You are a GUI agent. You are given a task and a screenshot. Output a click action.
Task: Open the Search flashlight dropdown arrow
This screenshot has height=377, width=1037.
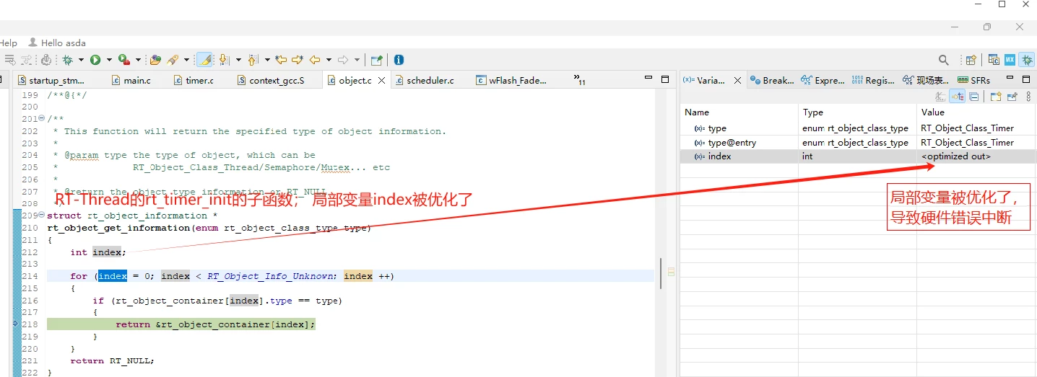coord(186,60)
